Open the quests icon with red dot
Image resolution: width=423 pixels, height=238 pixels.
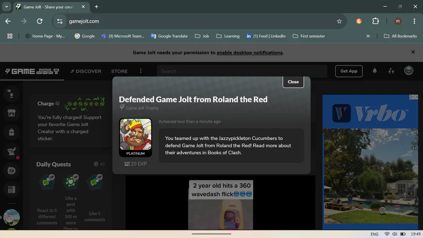12,151
